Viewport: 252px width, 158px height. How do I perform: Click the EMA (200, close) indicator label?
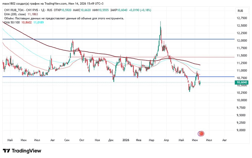click(15, 14)
